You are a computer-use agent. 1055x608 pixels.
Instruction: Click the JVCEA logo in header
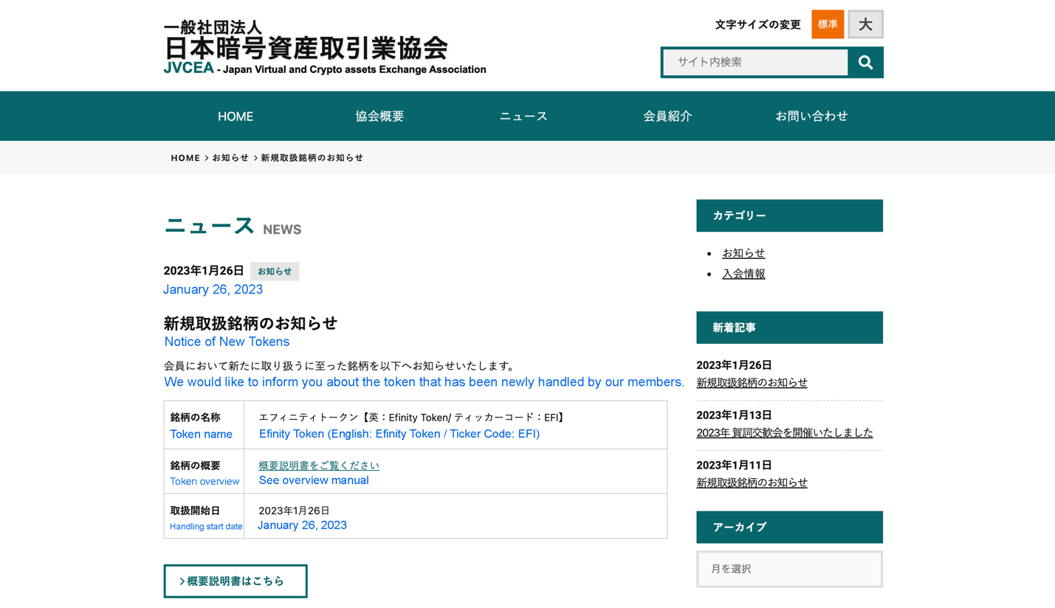point(325,47)
